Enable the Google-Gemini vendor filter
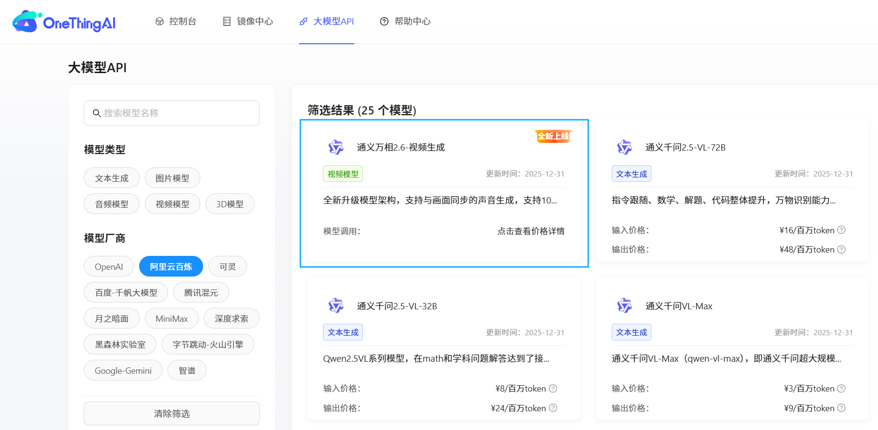The width and height of the screenshot is (878, 430). pos(123,370)
